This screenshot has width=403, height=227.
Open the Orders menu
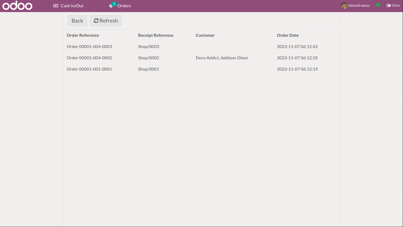tap(120, 6)
